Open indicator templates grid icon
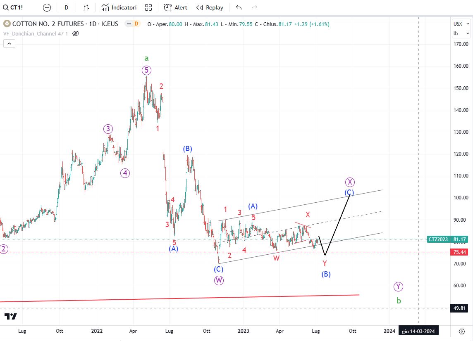Image resolution: width=473 pixels, height=341 pixels. click(x=148, y=7)
